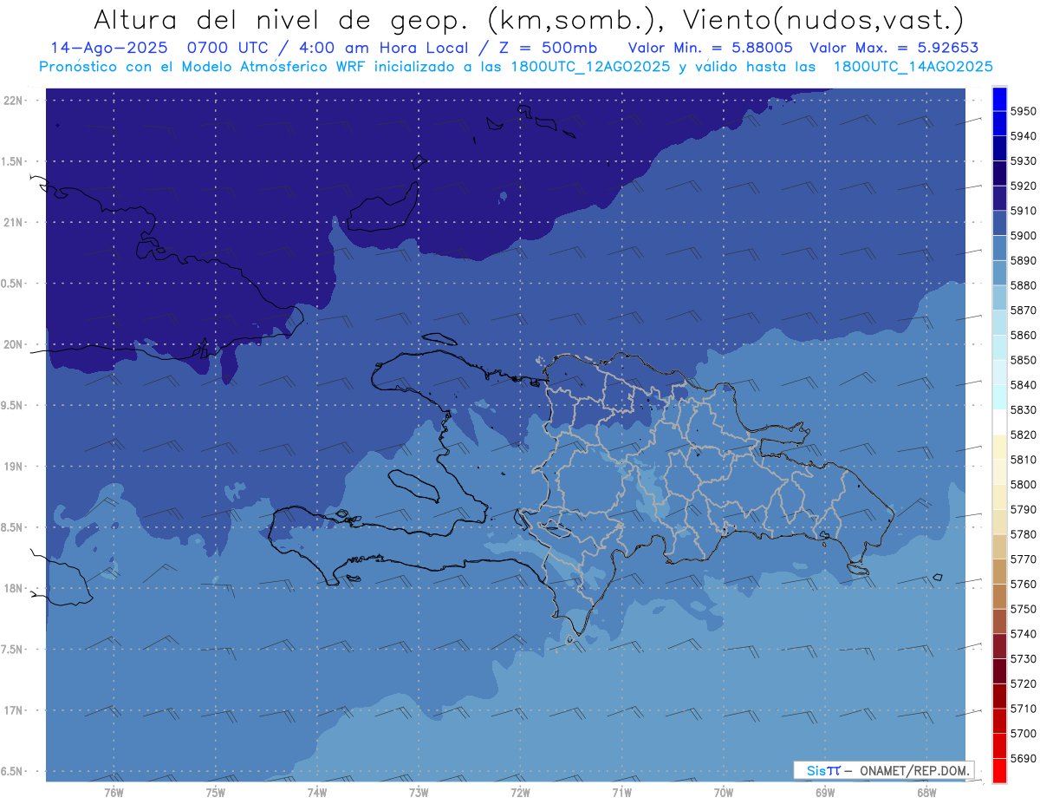This screenshot has height=804, width=1040.
Task: Click the 5820 legend value
Action: point(1023,435)
